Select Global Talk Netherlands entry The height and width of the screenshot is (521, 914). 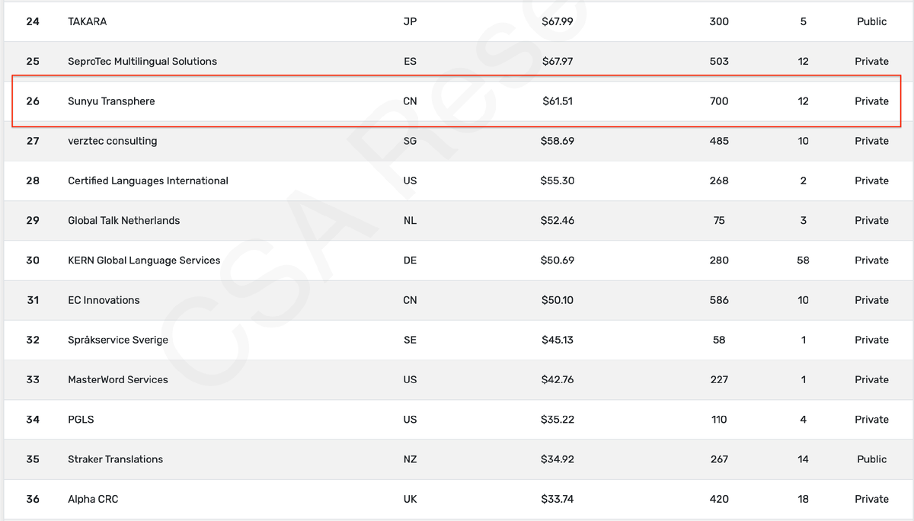point(123,220)
